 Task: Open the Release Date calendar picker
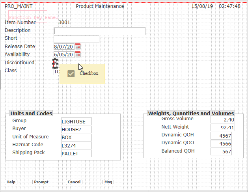(x=78, y=47)
